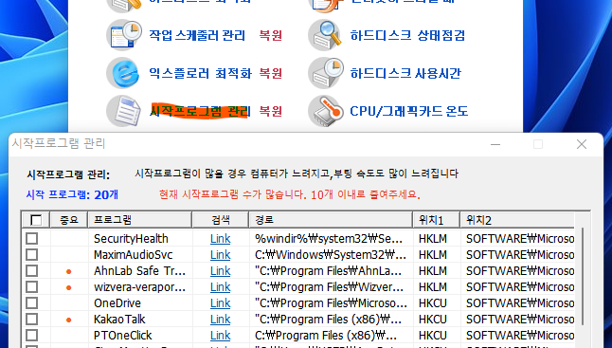Select the wizvera-verapor... program name
This screenshot has width=612, height=348.
coord(139,287)
